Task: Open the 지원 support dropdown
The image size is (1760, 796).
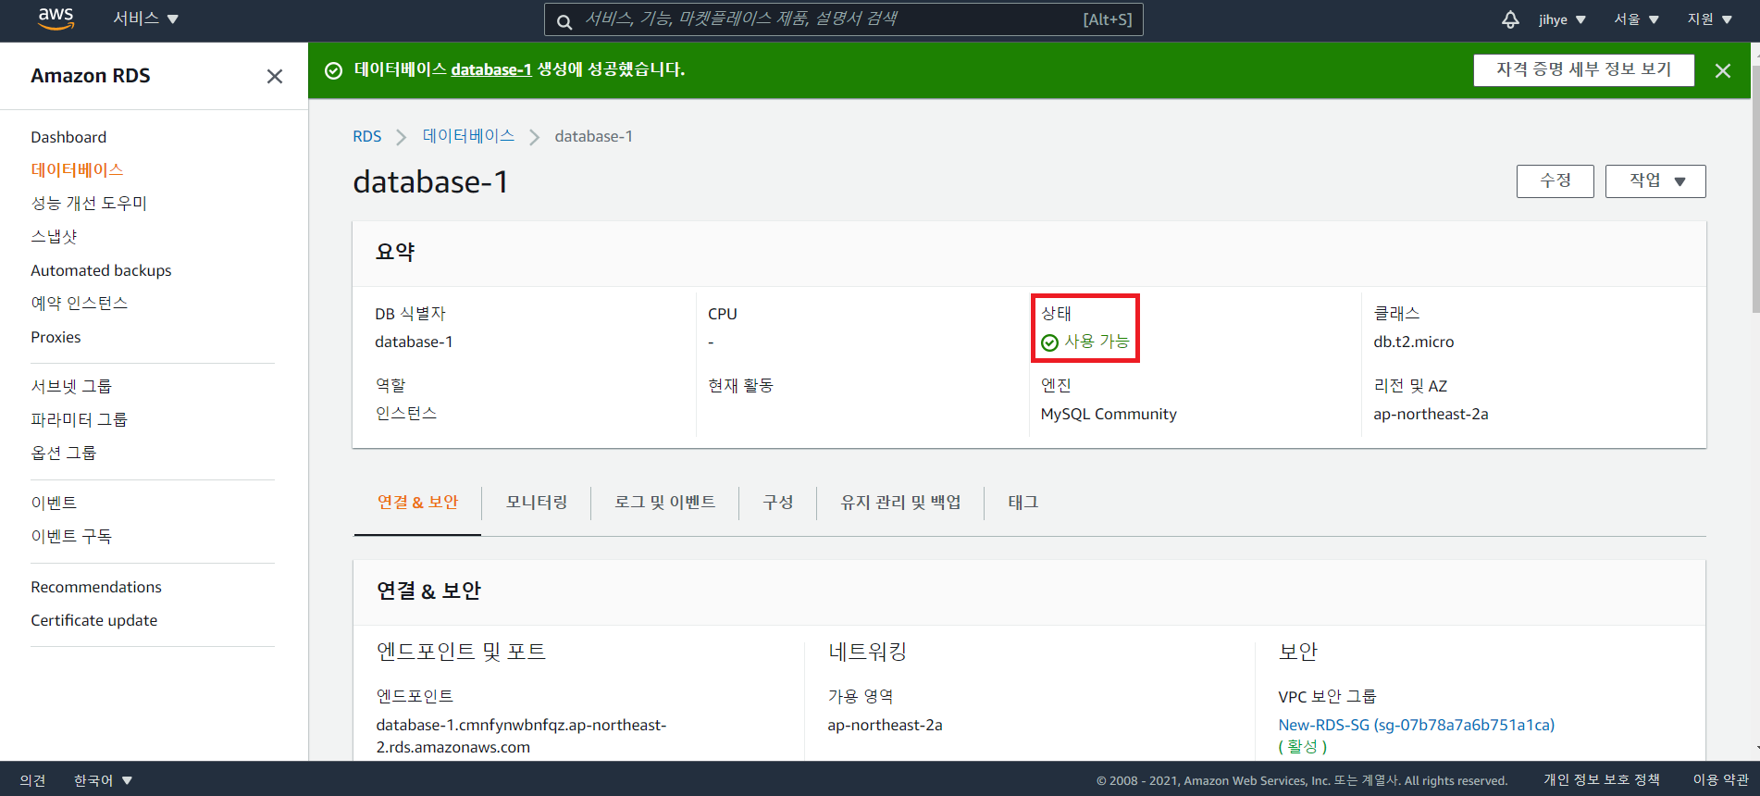Action: (1709, 19)
